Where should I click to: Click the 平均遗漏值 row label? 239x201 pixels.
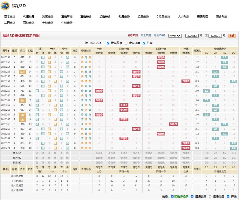pos(17,181)
